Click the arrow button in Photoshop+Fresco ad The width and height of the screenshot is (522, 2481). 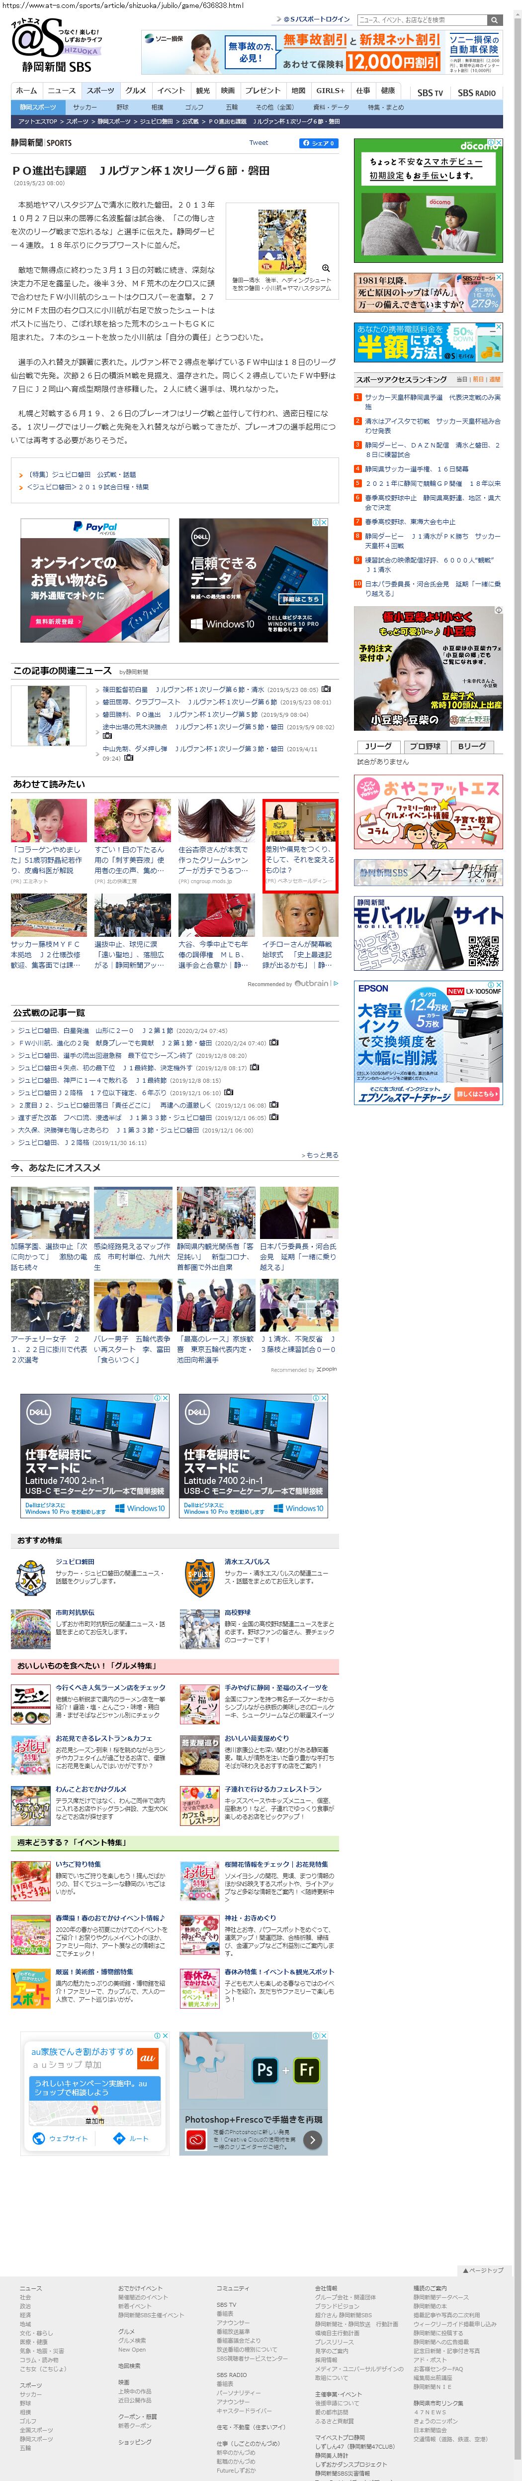click(x=312, y=2140)
